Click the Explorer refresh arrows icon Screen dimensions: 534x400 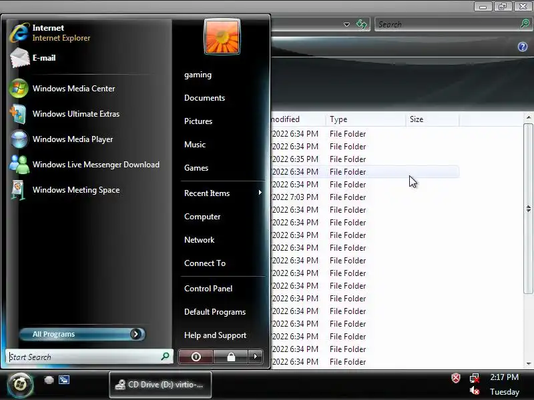tap(361, 24)
